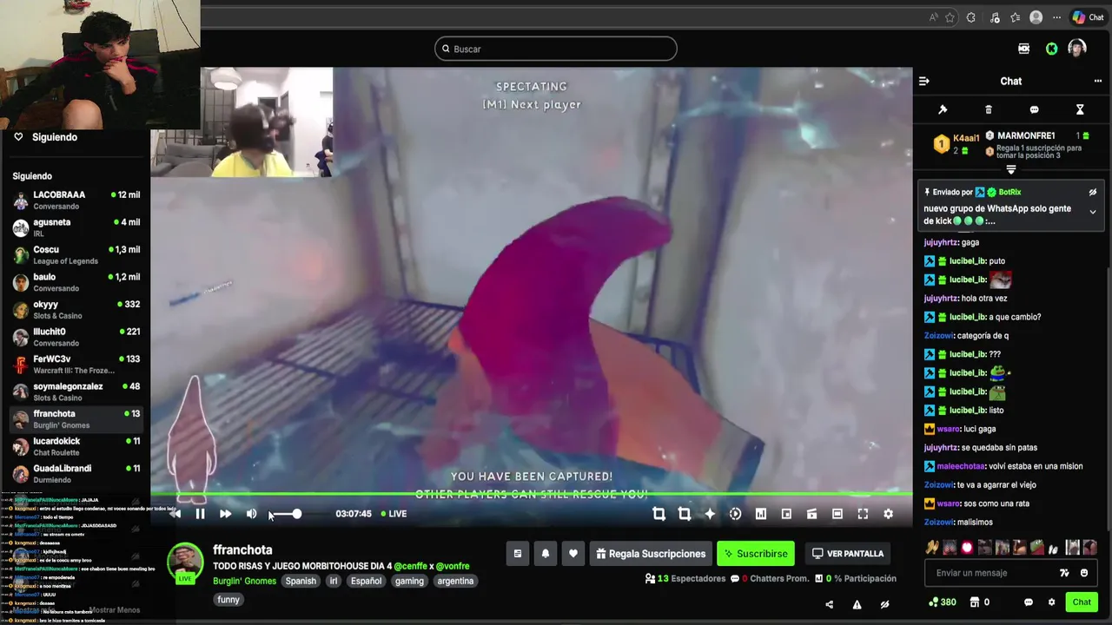
Task: Hide the pinned BotRix message
Action: click(x=1093, y=192)
